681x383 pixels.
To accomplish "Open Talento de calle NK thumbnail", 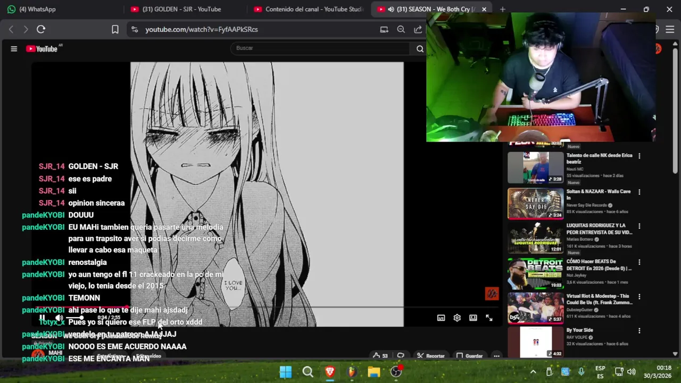I will pos(535,168).
